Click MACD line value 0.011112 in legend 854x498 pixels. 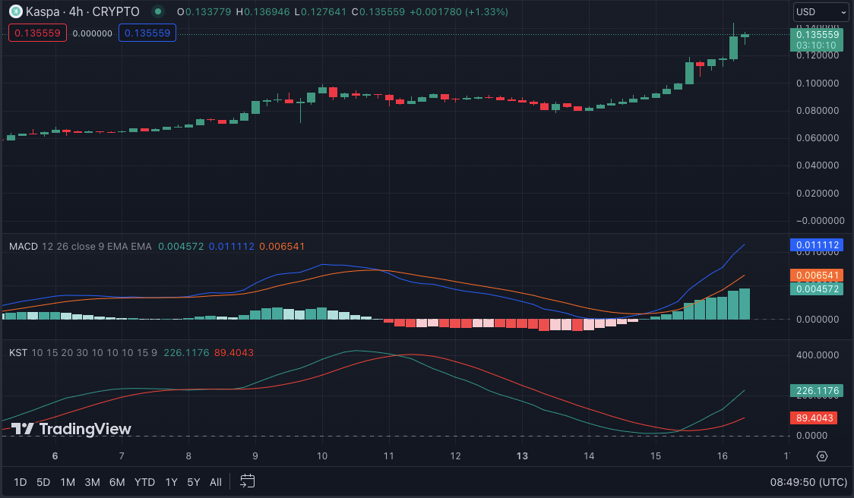(x=232, y=247)
